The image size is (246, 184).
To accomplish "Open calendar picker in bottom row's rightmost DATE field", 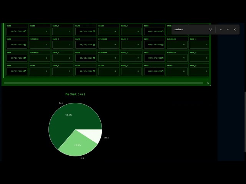I will [x=162, y=71].
